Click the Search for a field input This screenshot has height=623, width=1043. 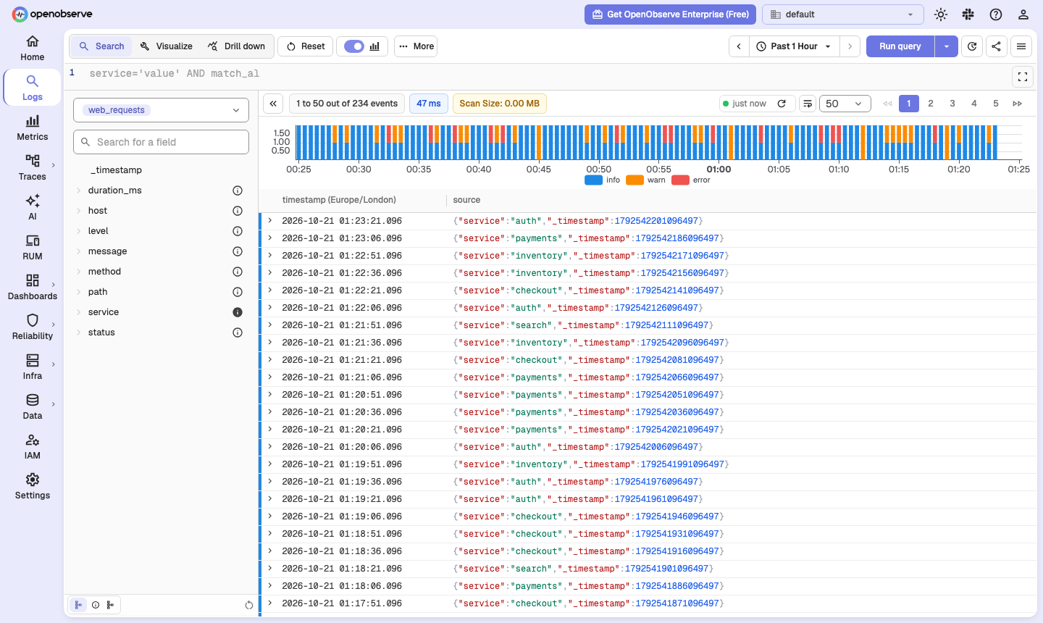(x=161, y=142)
